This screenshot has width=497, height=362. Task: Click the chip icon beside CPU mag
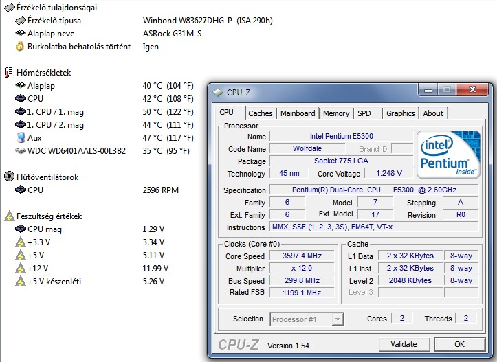(x=21, y=229)
